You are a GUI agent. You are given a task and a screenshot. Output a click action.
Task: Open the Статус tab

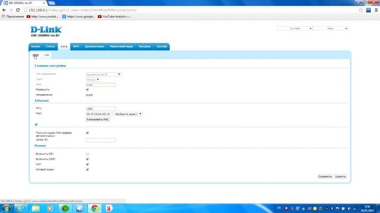click(50, 46)
